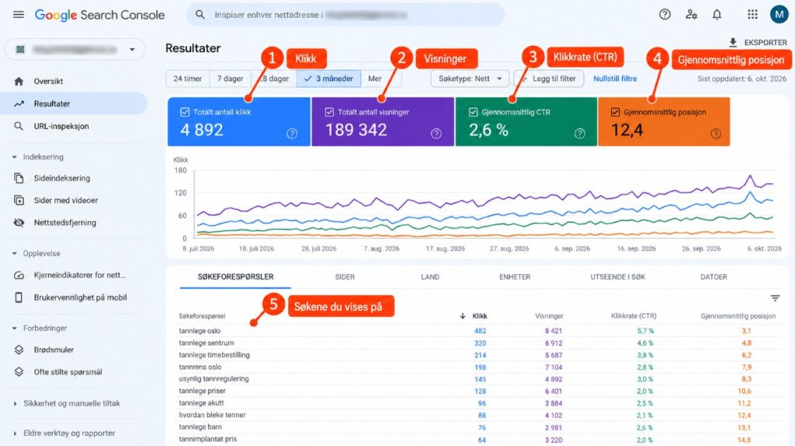The width and height of the screenshot is (795, 446).
Task: Switch to the Datoer tab
Action: coord(713,277)
